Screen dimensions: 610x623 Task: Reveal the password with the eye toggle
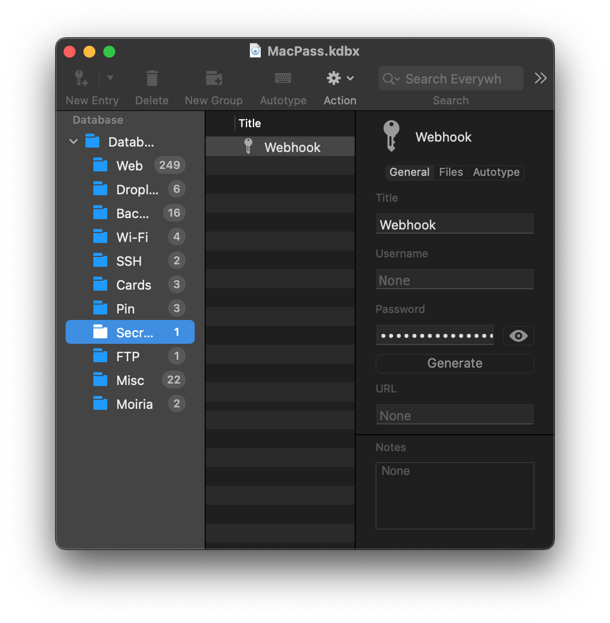(x=518, y=336)
